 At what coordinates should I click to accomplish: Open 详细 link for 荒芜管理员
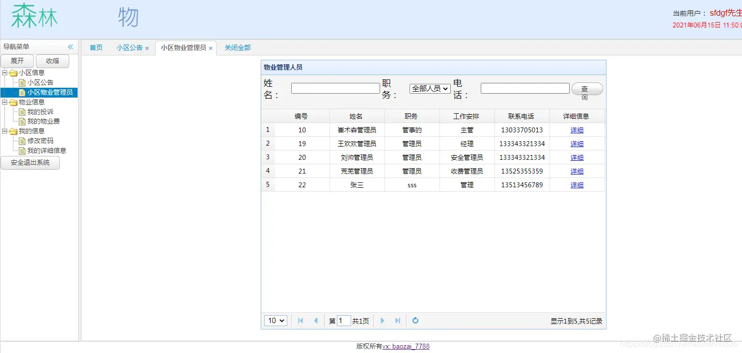click(x=577, y=171)
